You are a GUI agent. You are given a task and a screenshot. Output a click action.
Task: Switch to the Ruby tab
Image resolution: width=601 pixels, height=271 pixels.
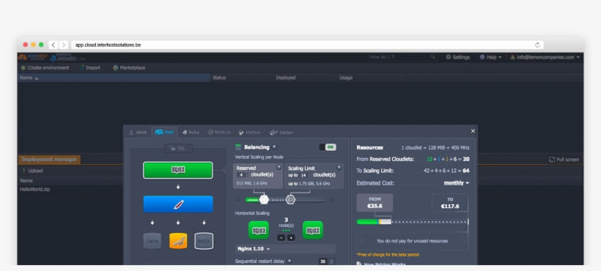[x=191, y=133]
